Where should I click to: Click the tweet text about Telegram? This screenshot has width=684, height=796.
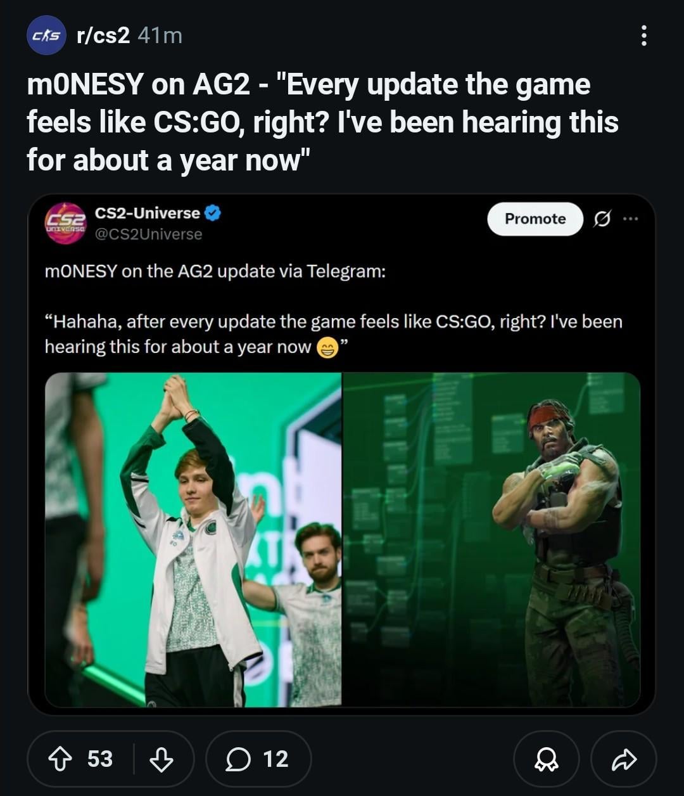[x=215, y=271]
